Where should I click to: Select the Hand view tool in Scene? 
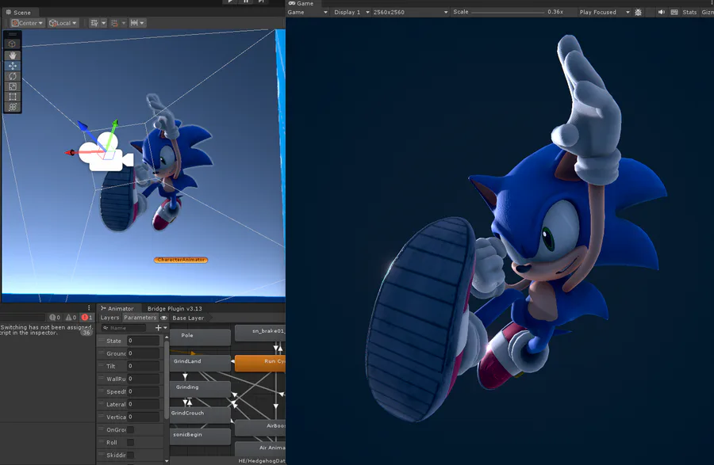[12, 55]
